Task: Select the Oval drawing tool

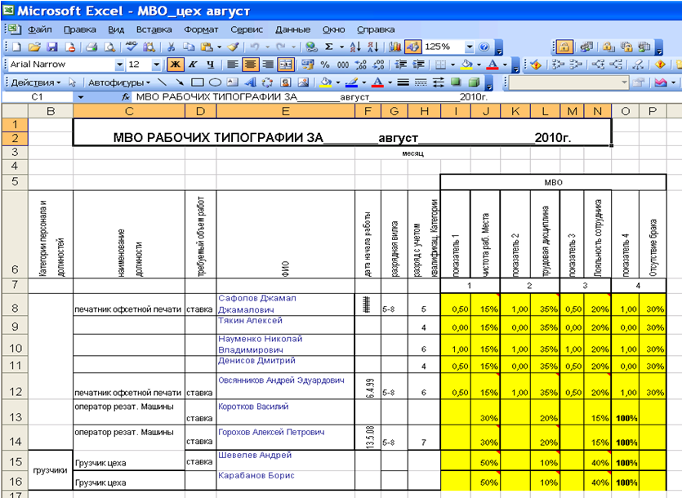Action: 215,82
